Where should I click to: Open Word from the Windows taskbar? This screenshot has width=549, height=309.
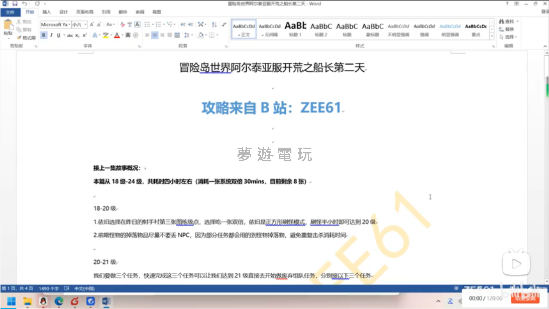coord(106,301)
